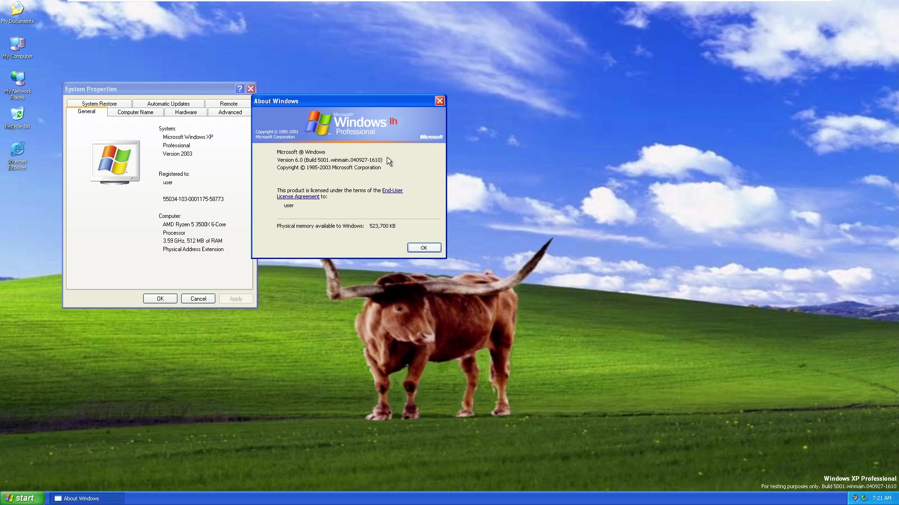Click the Windows logo monitor image in System Properties
899x505 pixels.
[115, 162]
